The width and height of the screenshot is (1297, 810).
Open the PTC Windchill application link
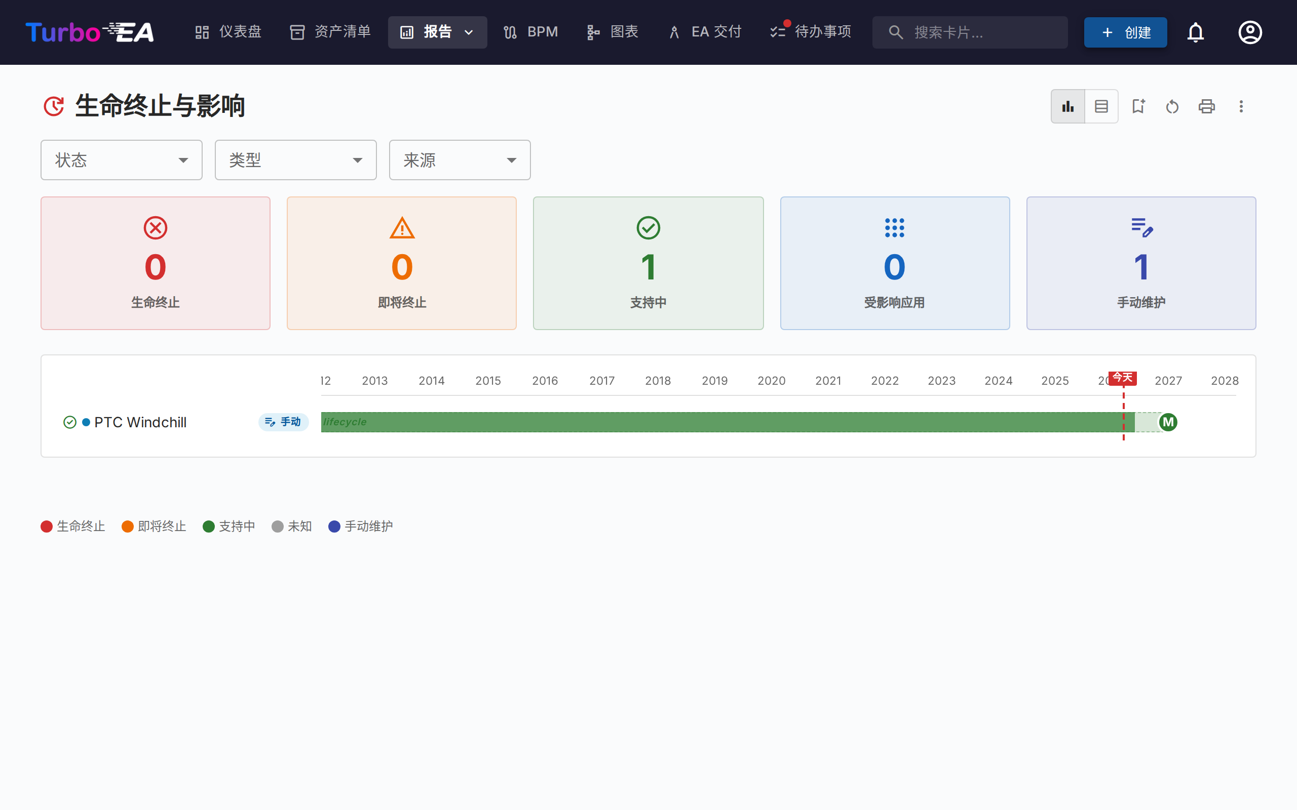click(x=140, y=422)
